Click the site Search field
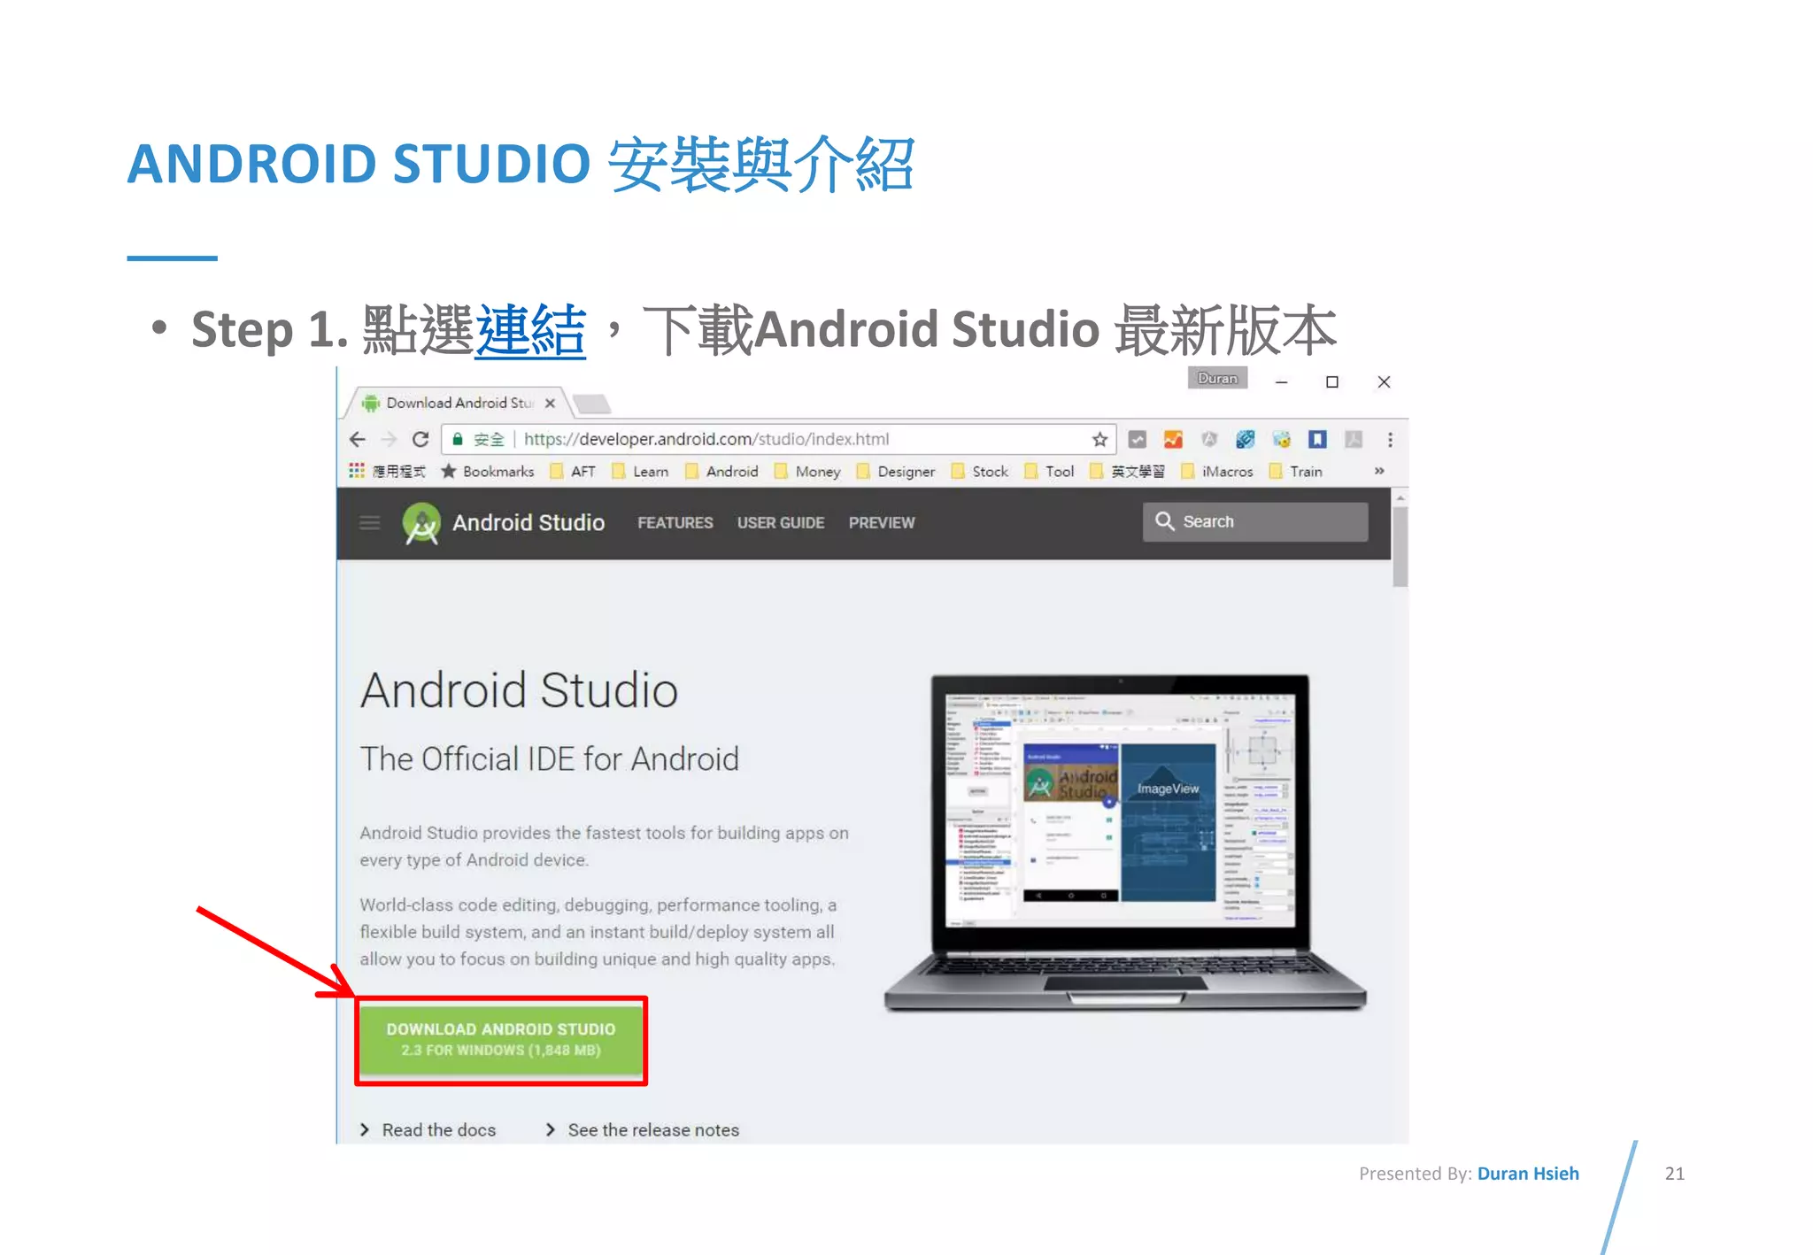Viewport: 1813px width, 1255px height. [1255, 521]
